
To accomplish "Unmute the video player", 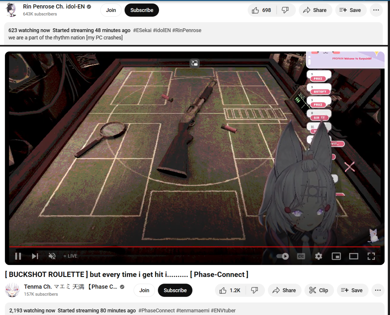I will [x=52, y=256].
